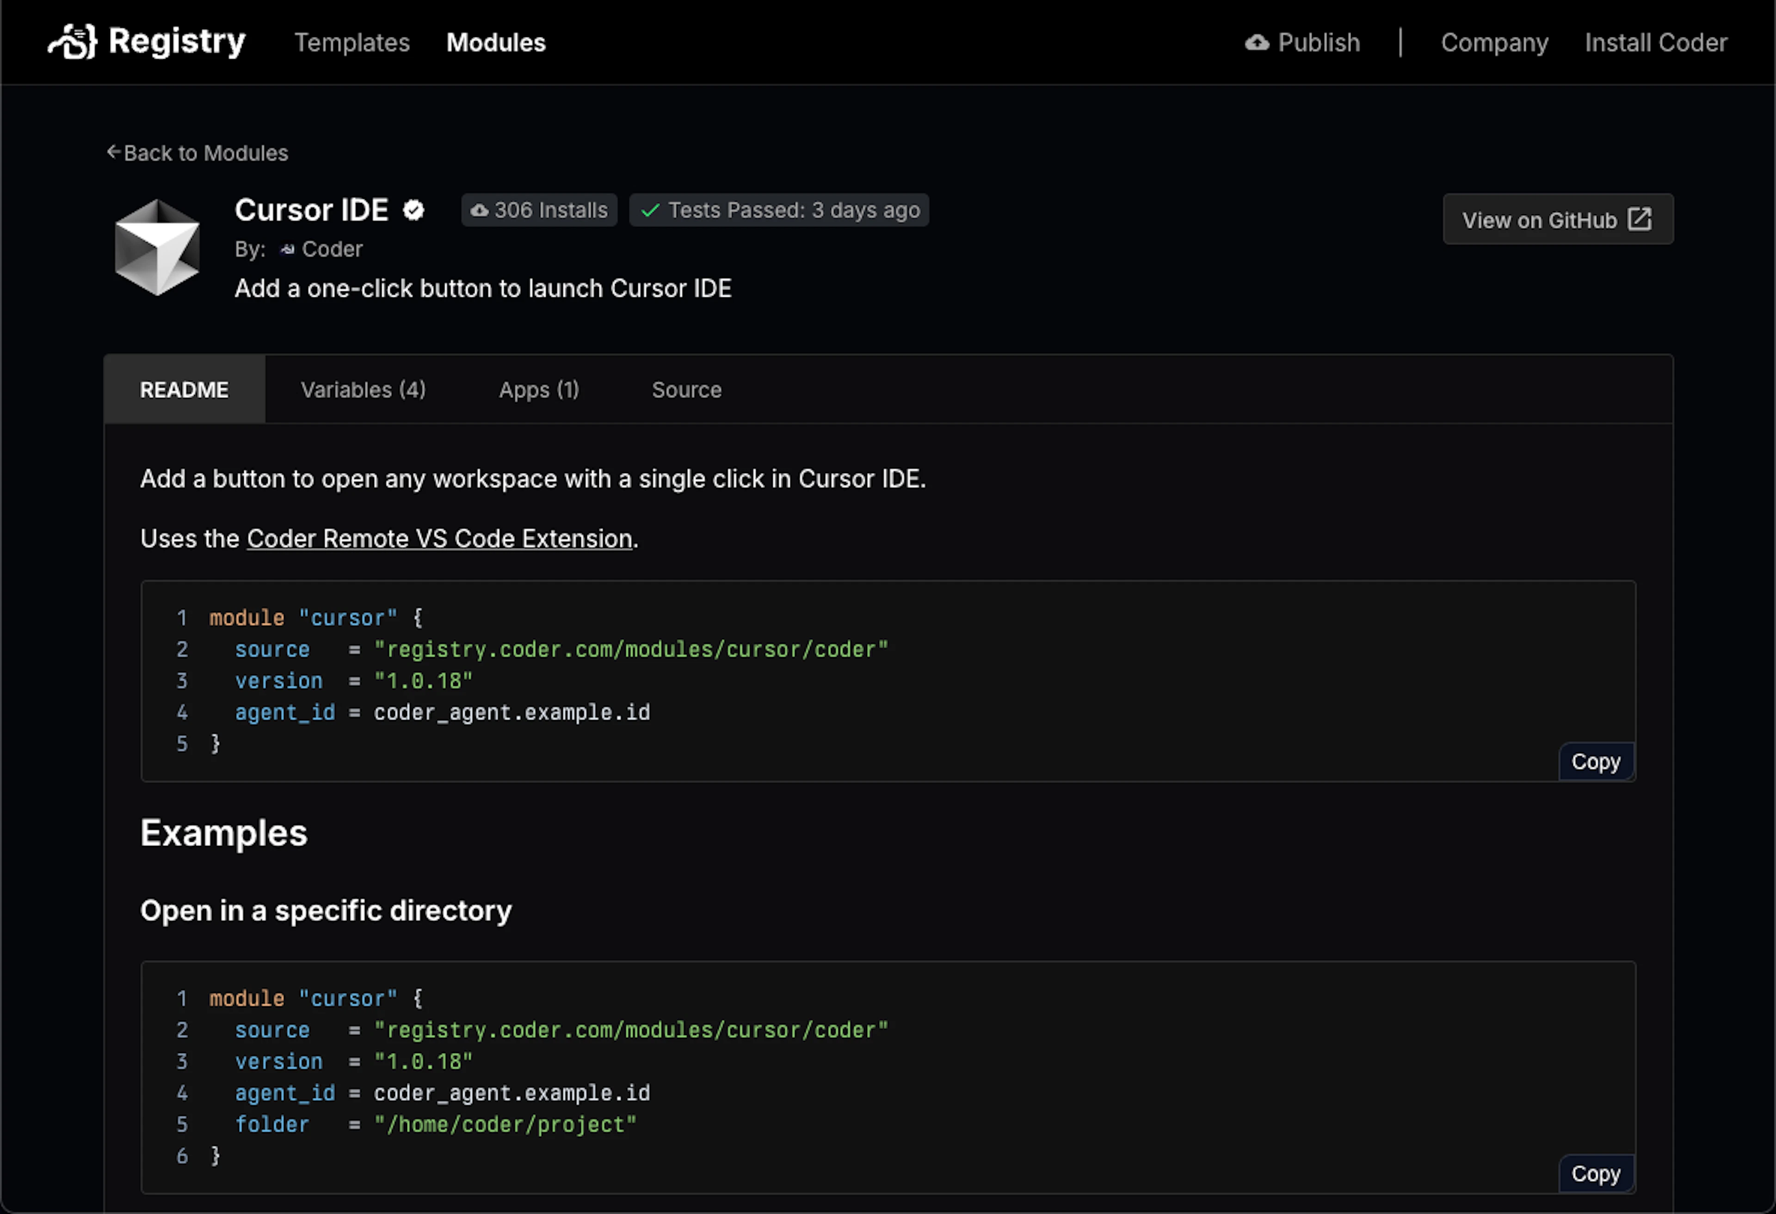
Task: Open the Modules nav item
Action: [496, 43]
